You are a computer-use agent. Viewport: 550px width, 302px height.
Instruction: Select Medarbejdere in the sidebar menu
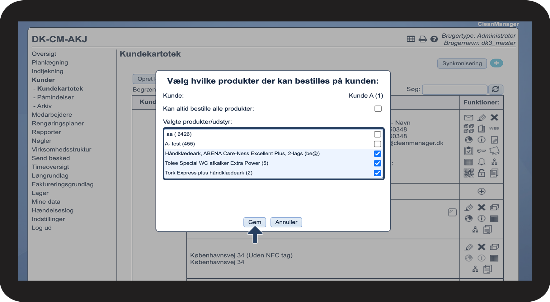coord(52,115)
